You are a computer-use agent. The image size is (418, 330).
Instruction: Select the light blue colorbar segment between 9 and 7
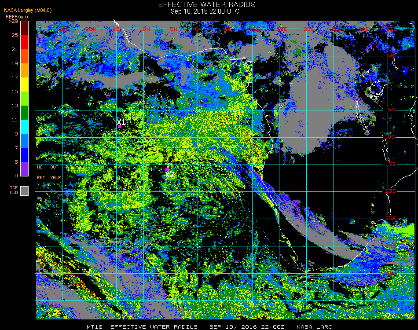[25, 141]
